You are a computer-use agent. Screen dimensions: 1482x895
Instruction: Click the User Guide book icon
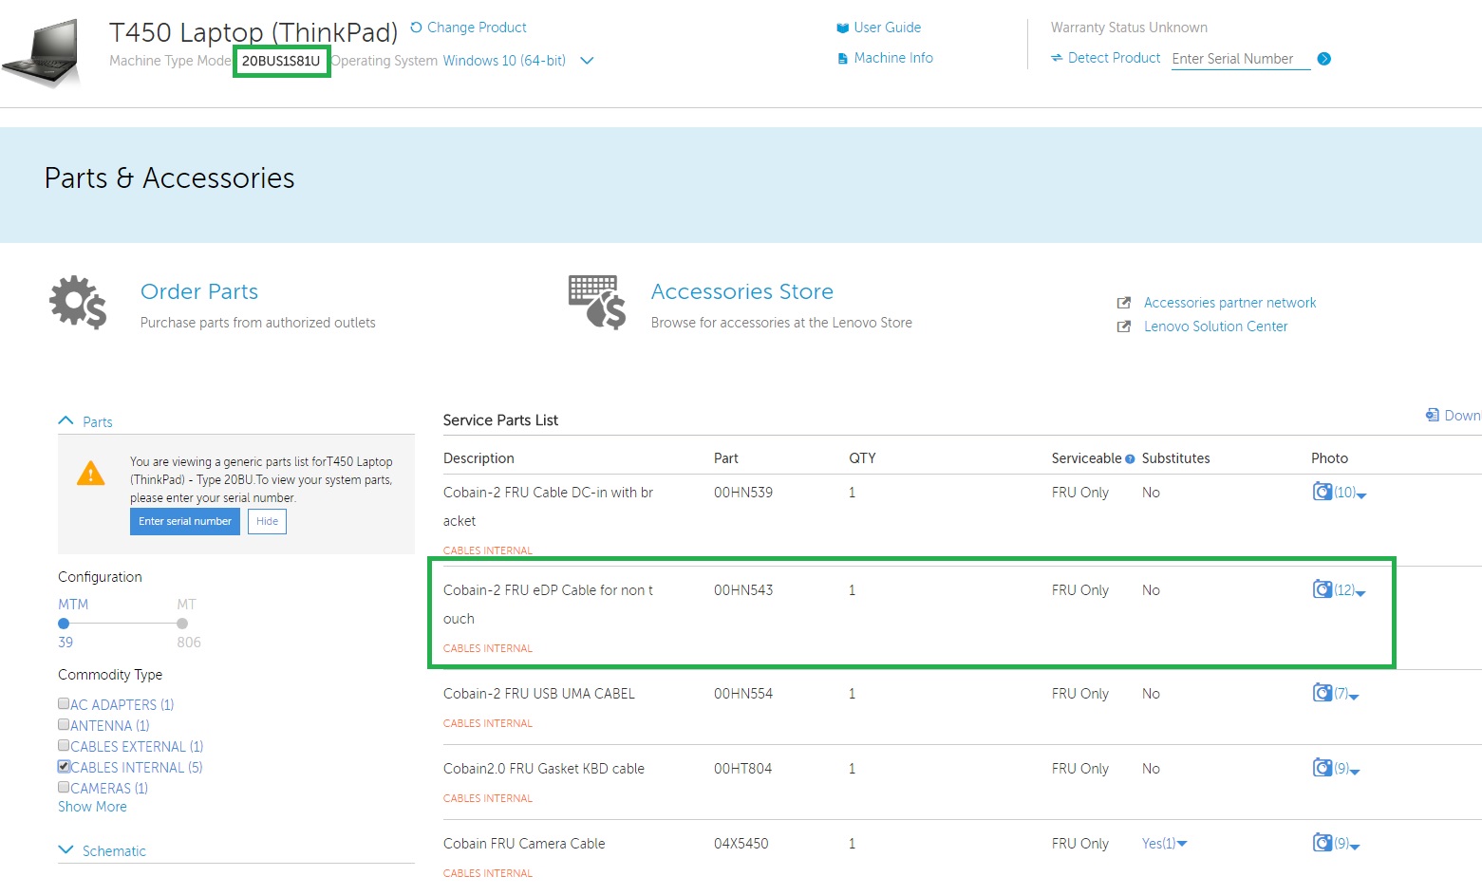[x=842, y=28]
